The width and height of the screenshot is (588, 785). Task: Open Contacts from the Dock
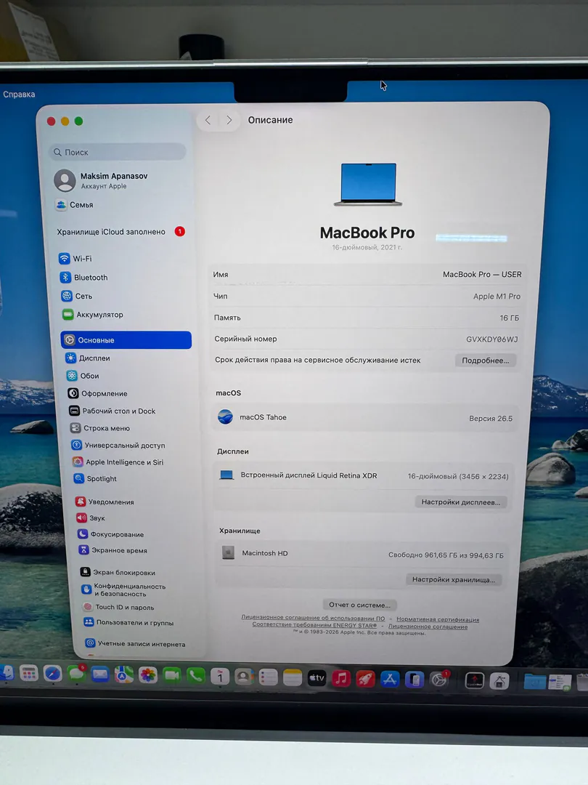(244, 677)
